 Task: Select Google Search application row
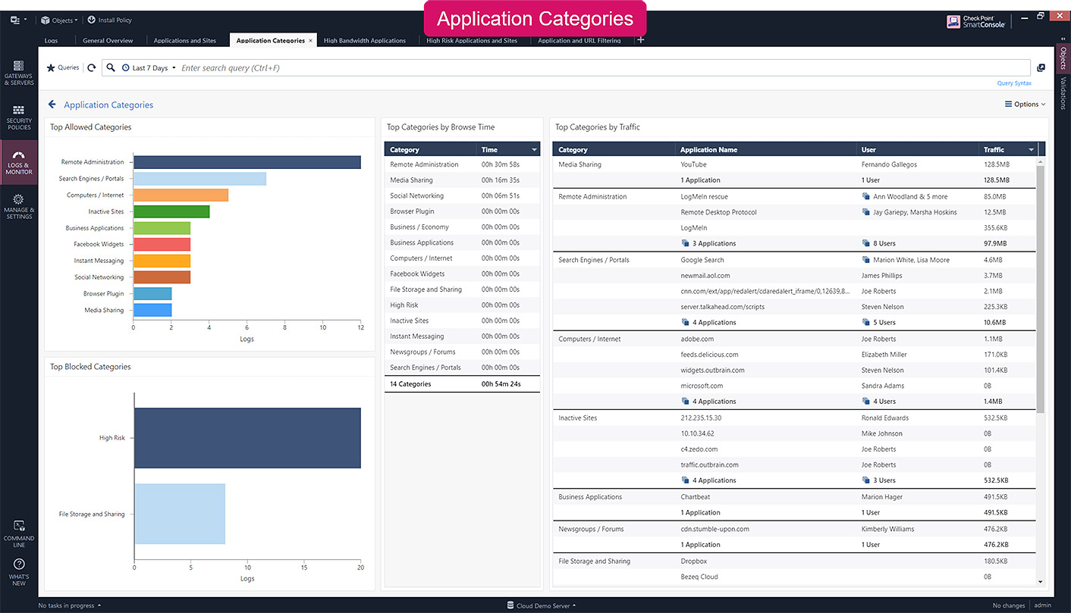point(795,260)
